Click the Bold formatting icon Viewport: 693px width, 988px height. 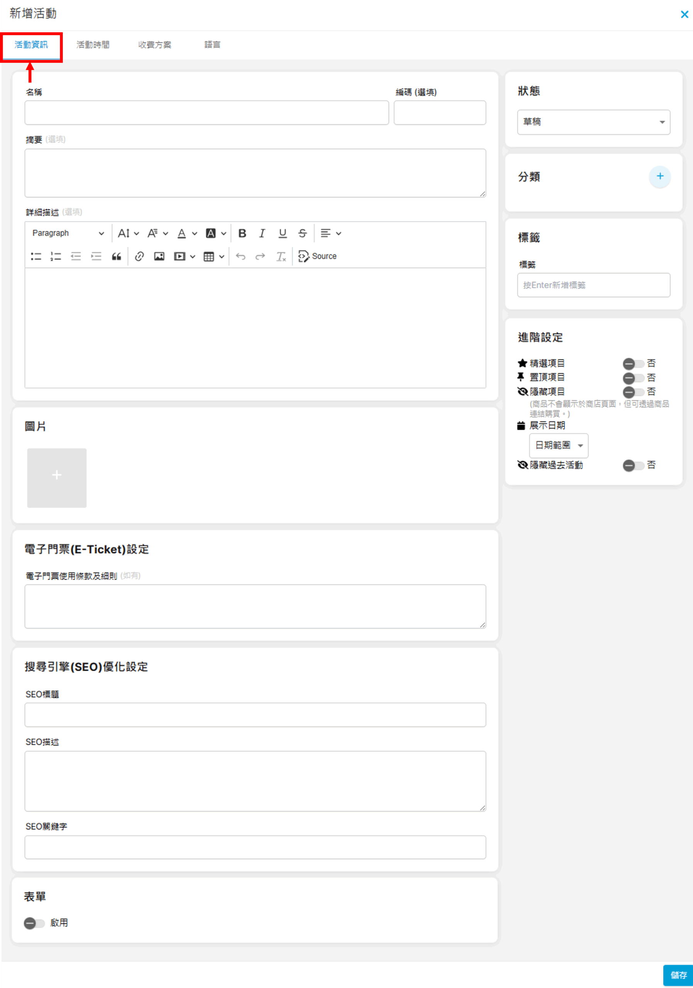click(x=242, y=233)
